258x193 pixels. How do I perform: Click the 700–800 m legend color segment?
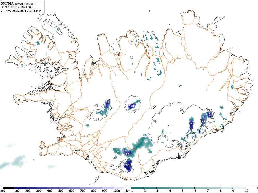point(86,188)
